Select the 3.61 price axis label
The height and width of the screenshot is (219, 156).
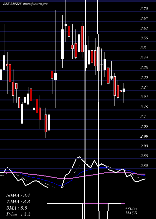tap(144, 28)
